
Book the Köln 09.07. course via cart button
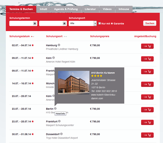pyautogui.click(x=147, y=59)
